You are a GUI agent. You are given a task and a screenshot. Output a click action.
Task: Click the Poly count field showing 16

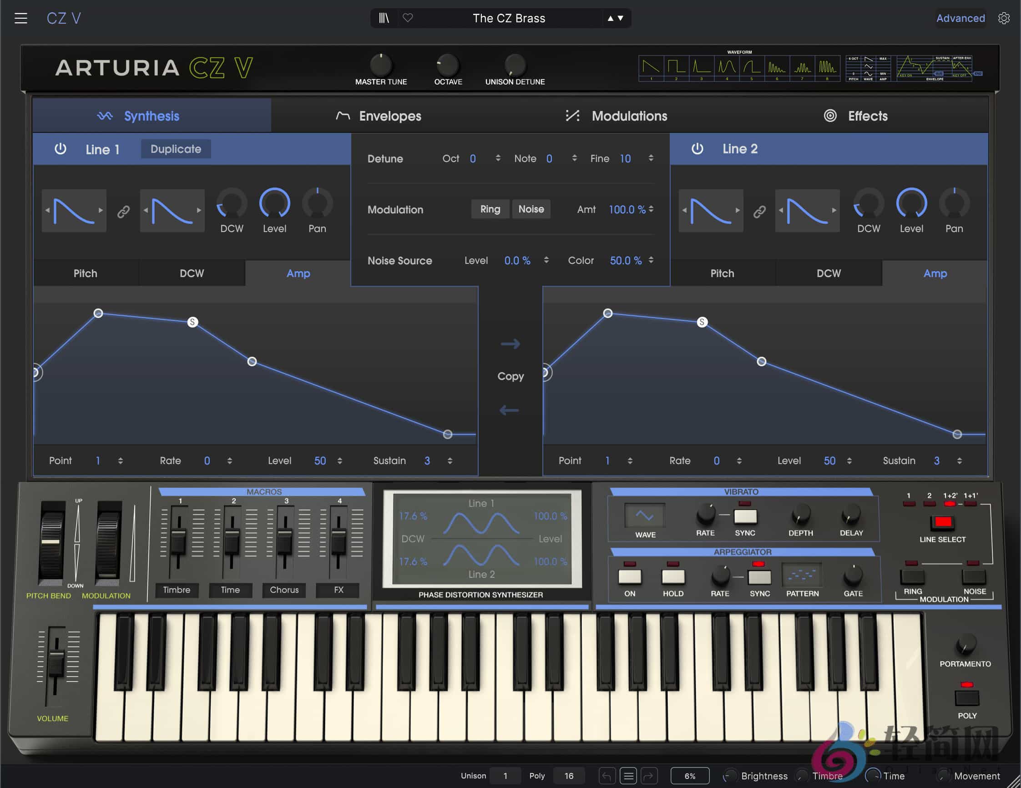point(569,775)
